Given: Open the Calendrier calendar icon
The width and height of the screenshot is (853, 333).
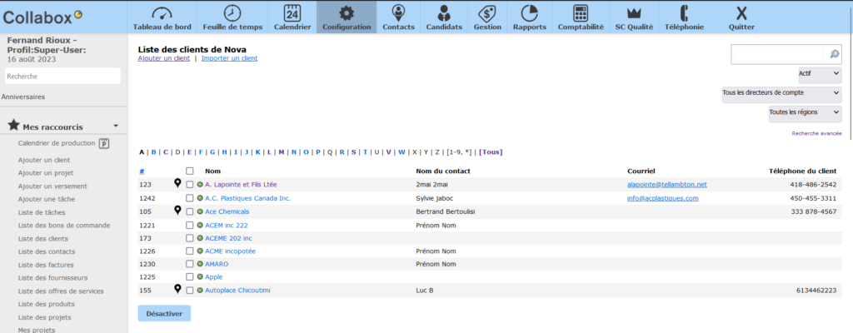Looking at the screenshot, I should (x=292, y=13).
